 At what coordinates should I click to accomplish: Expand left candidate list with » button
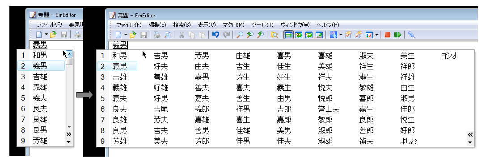pyautogui.click(x=69, y=134)
